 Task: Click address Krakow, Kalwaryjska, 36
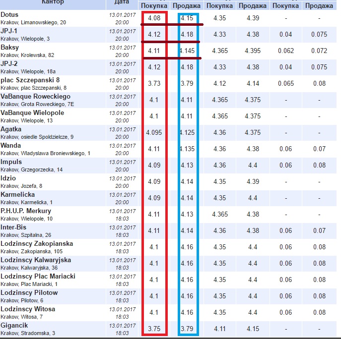click(29, 268)
